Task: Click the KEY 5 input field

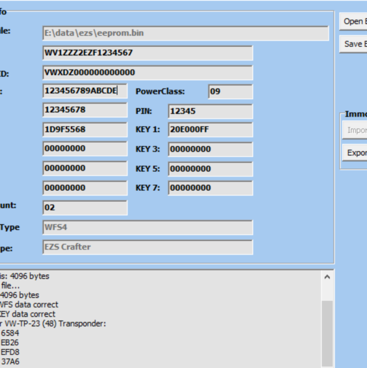Action: pyautogui.click(x=210, y=169)
